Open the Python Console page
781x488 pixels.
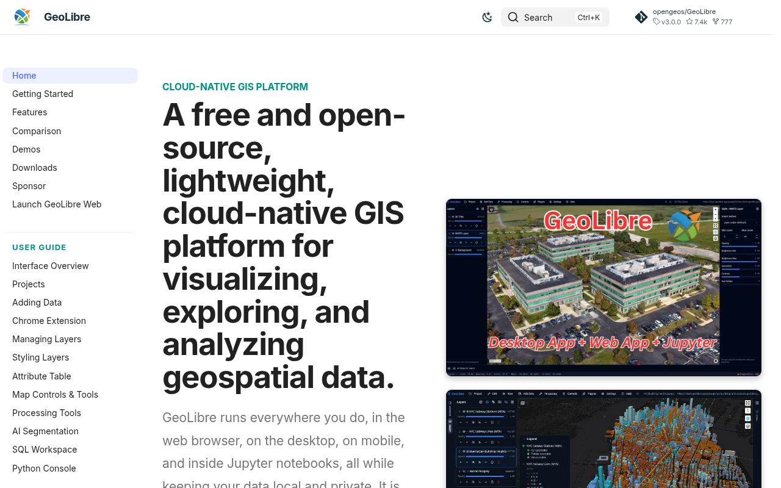[44, 468]
